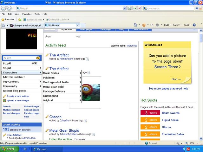
Task: Click diff icon next to CyberStu edit
Action: pyautogui.click(x=86, y=121)
